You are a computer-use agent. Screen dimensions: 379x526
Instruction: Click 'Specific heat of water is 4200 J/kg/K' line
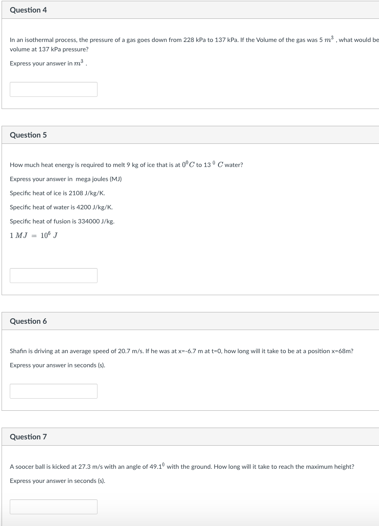point(61,207)
